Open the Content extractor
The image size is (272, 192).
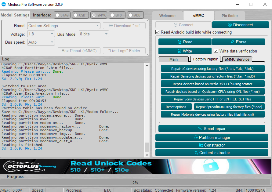point(212,153)
